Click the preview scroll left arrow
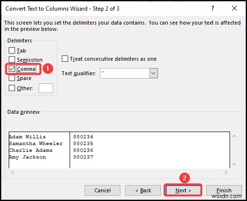 13,172
